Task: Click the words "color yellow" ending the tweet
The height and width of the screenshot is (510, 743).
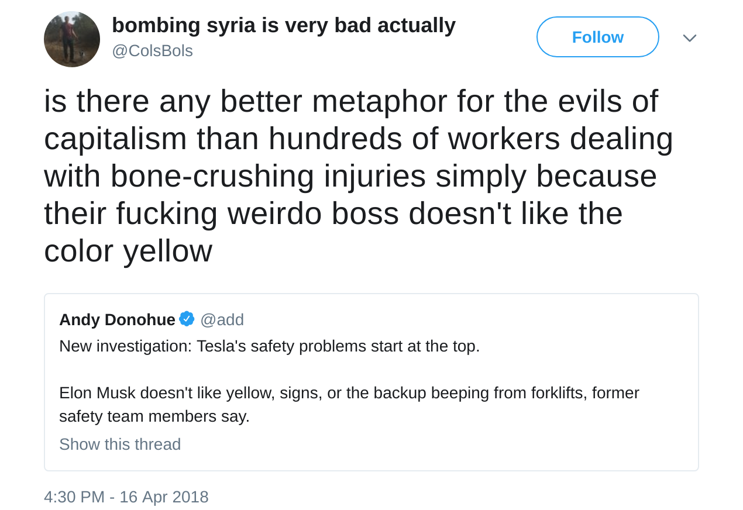Action: (128, 251)
